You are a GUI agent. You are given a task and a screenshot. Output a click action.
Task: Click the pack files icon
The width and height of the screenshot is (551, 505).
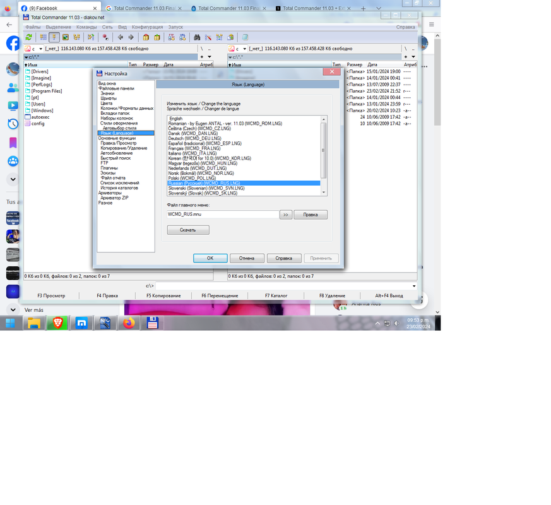click(x=146, y=37)
